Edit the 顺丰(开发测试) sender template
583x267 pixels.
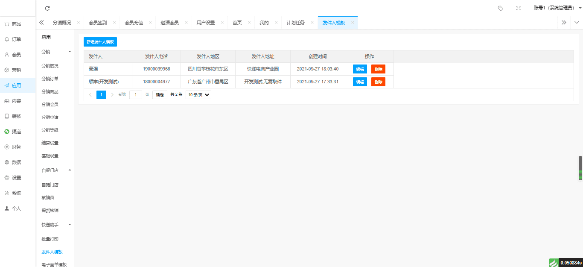(360, 82)
